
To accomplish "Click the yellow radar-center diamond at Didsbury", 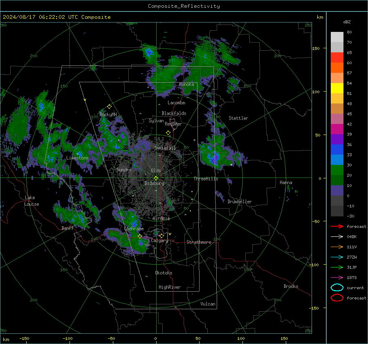I will point(156,178).
